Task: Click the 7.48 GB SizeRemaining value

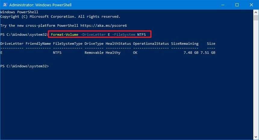Action: point(191,53)
